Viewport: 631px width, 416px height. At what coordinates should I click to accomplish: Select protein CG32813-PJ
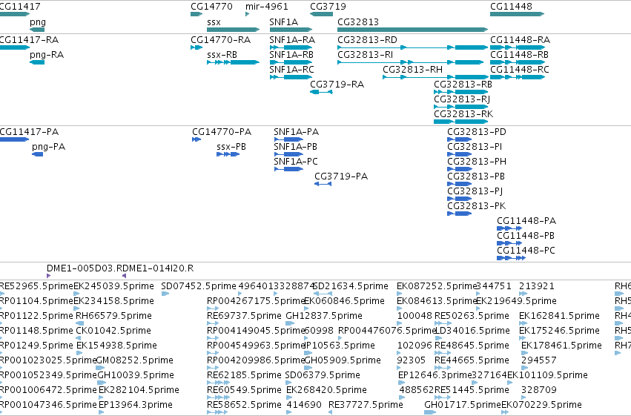459,199
